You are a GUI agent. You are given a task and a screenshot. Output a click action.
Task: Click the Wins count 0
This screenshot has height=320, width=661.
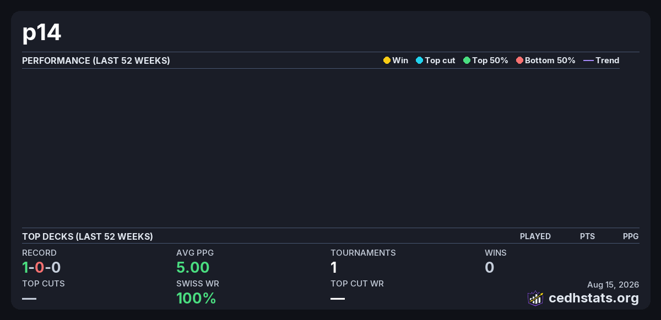(489, 268)
